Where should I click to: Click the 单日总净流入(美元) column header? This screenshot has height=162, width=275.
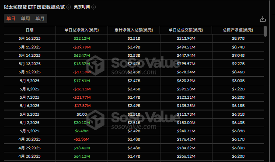(x=82, y=30)
